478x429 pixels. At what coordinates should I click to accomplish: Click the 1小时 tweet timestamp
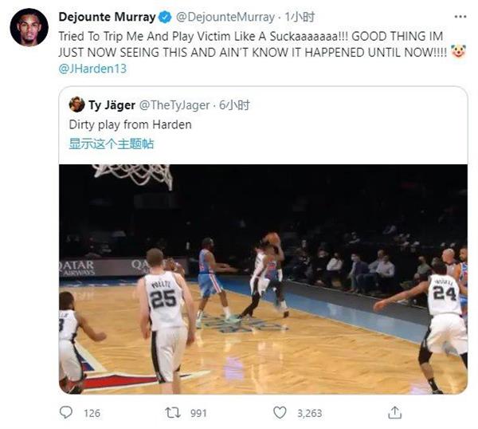(x=299, y=17)
